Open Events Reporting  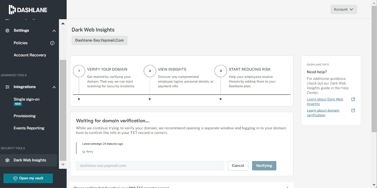click(29, 128)
